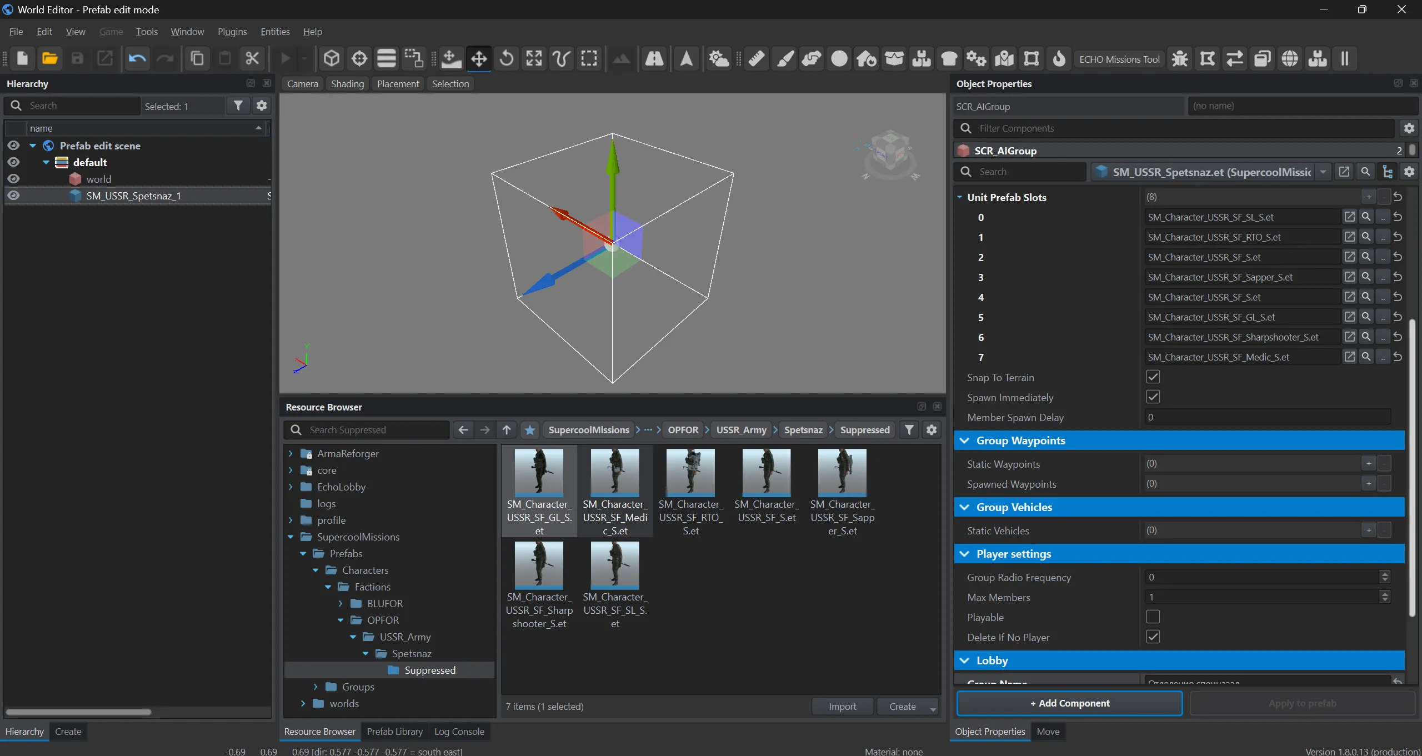Click the swap arrows toolbar icon
The height and width of the screenshot is (756, 1422).
coord(1235,58)
